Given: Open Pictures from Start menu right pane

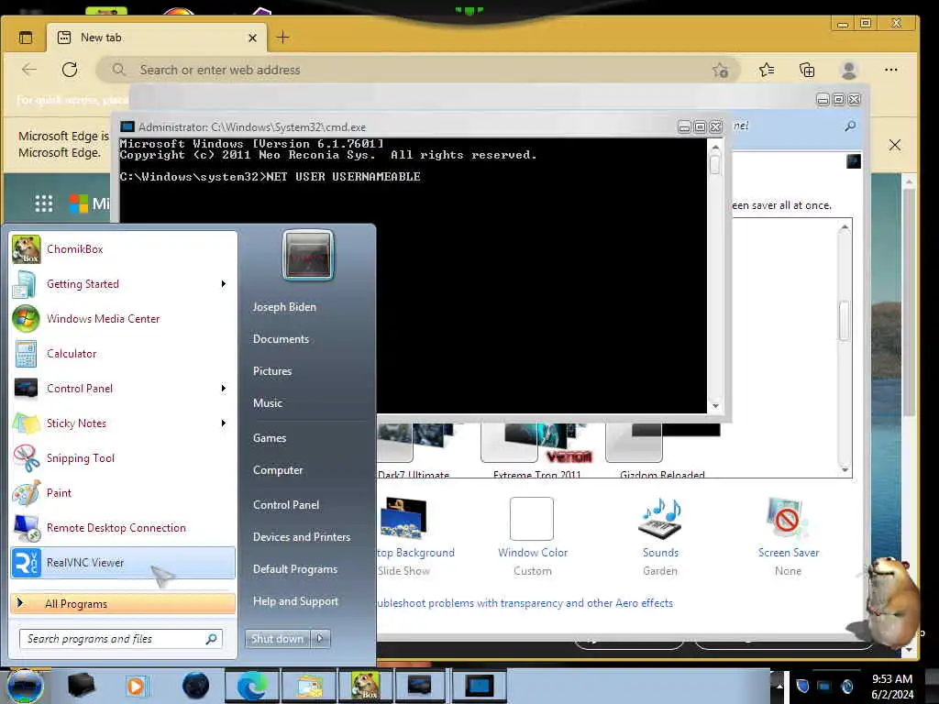Looking at the screenshot, I should point(272,371).
